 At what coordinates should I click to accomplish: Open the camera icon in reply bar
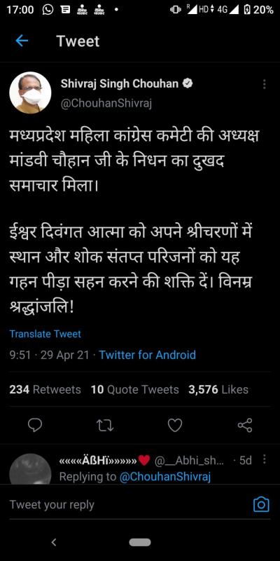click(x=261, y=504)
